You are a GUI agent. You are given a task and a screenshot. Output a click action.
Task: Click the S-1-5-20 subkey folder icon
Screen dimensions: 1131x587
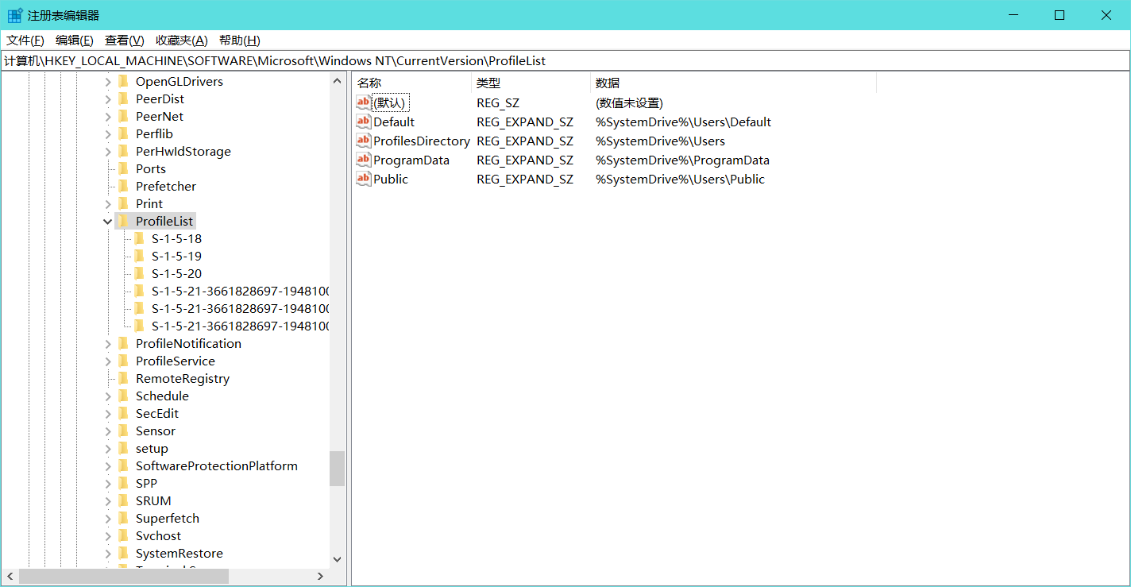point(139,273)
